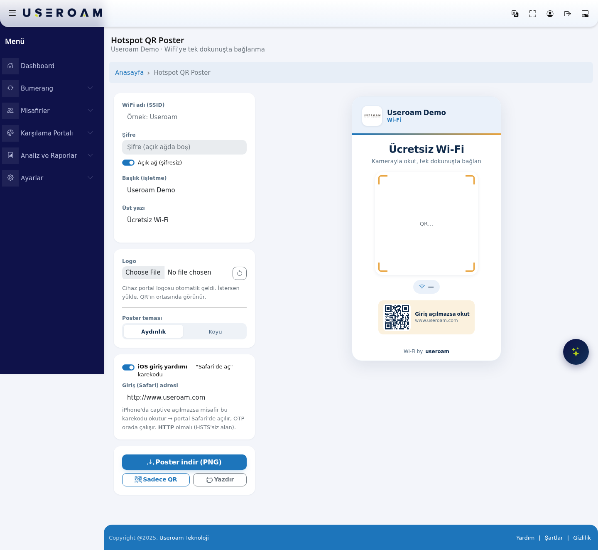Image resolution: width=598 pixels, height=550 pixels.
Task: Select the Koyu poster theme
Action: pyautogui.click(x=215, y=331)
